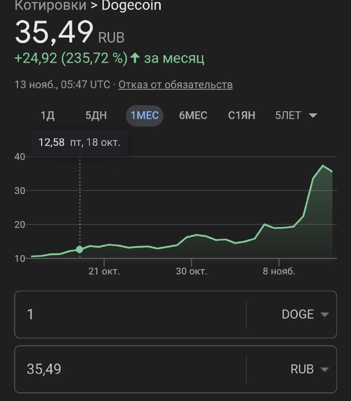Click the 8 нояб. axis label
The height and width of the screenshot is (401, 351).
pyautogui.click(x=279, y=271)
